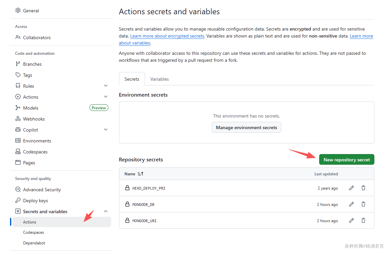Delete the MONGODB_DB secret trash icon
391x255 pixels.
pyautogui.click(x=363, y=204)
